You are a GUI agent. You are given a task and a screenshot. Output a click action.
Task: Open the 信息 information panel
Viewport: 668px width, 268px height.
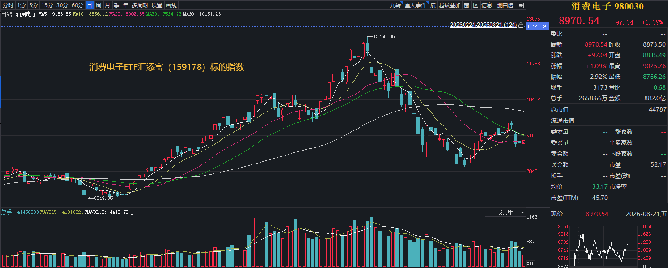(x=487, y=5)
